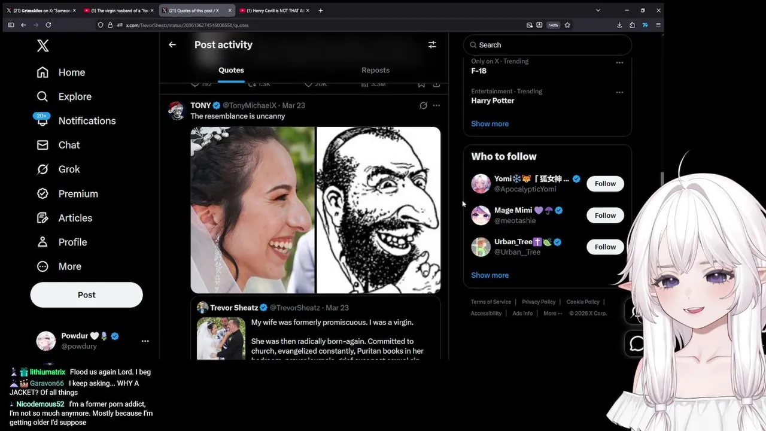This screenshot has height=431, width=766.
Task: Open a new browser tab
Action: click(321, 10)
